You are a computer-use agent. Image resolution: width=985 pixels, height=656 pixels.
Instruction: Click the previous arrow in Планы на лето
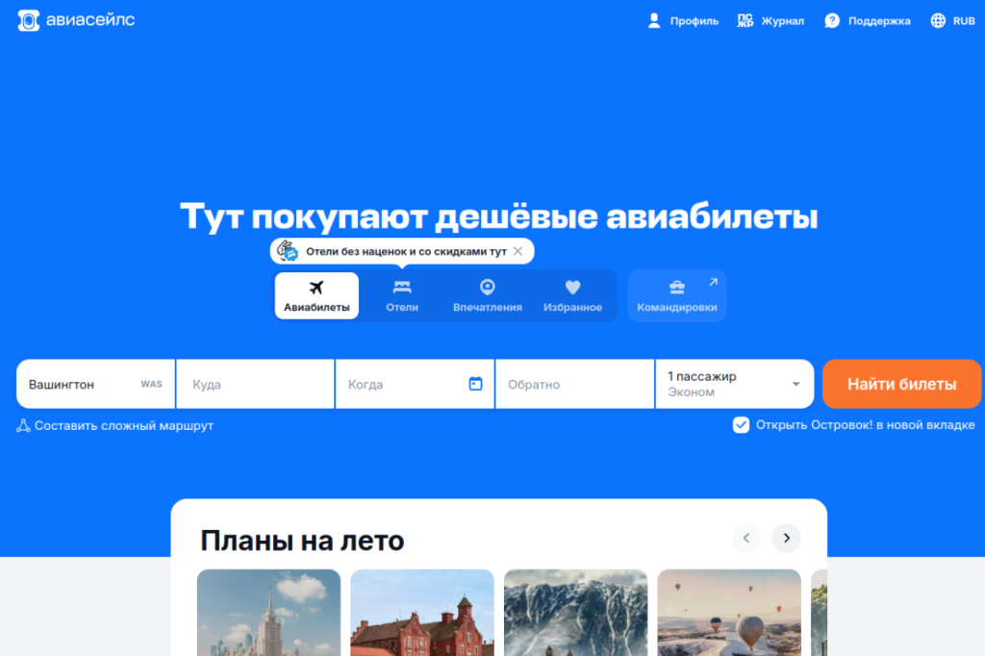tap(746, 538)
